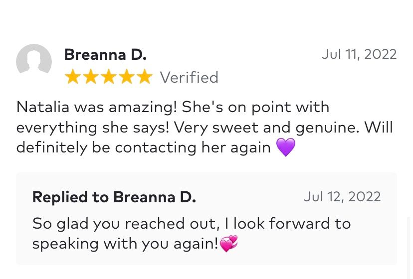Click the text definitely be contacting her again
Screen dimensions: 413x279
pos(144,147)
